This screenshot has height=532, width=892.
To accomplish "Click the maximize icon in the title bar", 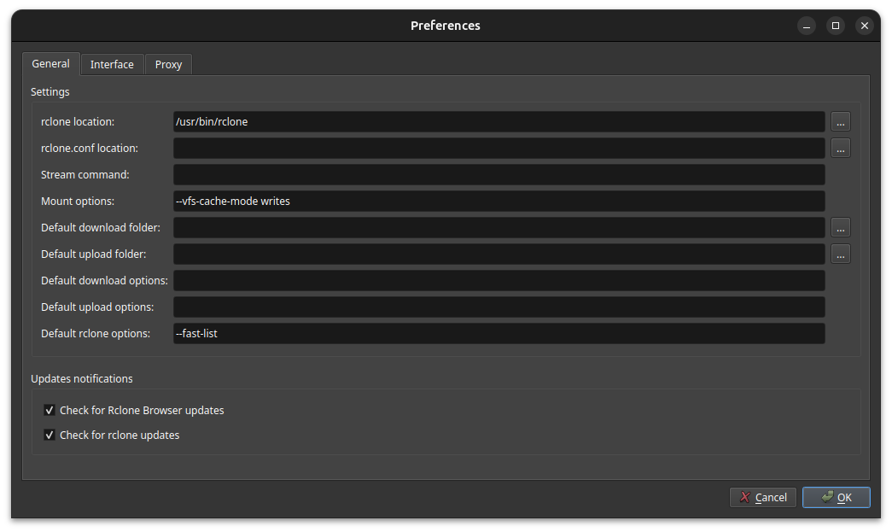I will (835, 26).
